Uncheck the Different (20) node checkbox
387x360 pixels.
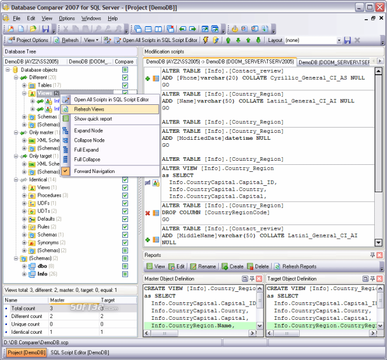[125, 77]
